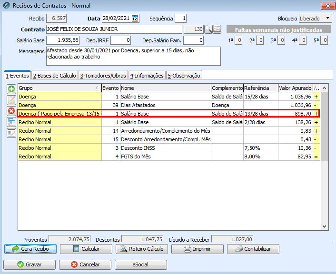Click the Contrato name field
The image size is (336, 274).
click(114, 29)
